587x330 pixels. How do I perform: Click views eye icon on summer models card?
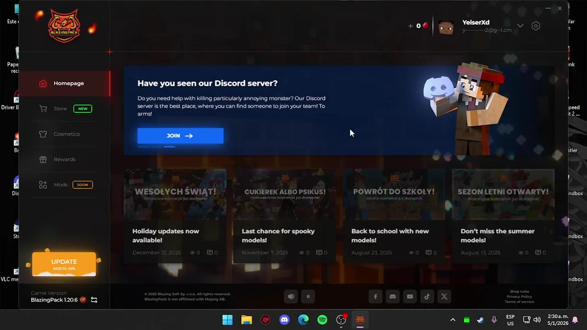tap(521, 253)
